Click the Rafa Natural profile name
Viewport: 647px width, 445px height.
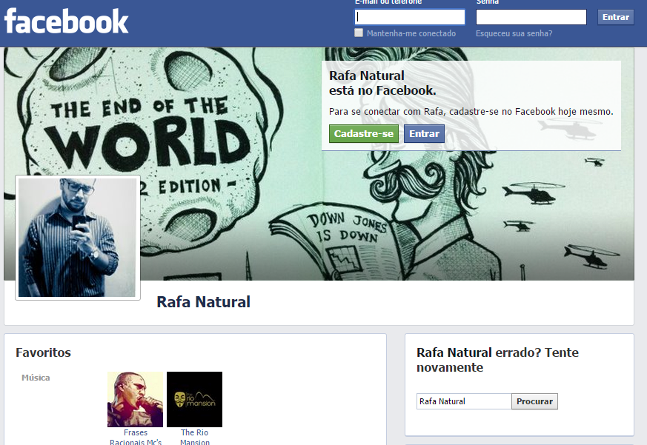point(203,302)
